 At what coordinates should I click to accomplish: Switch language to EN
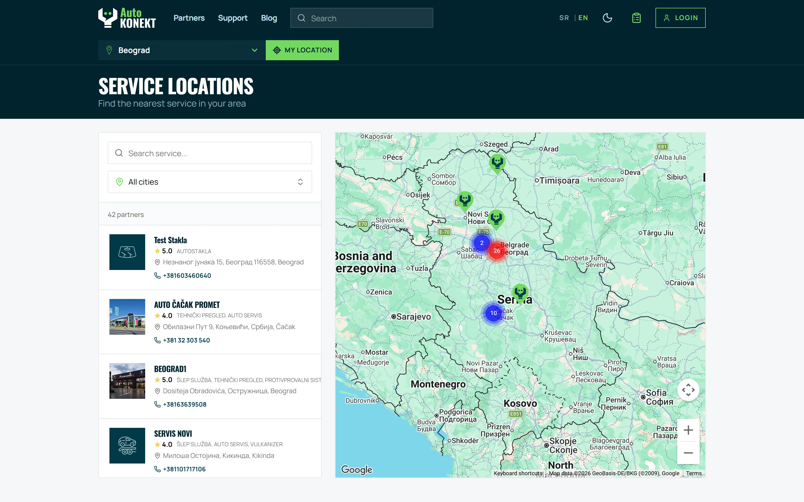pos(583,18)
